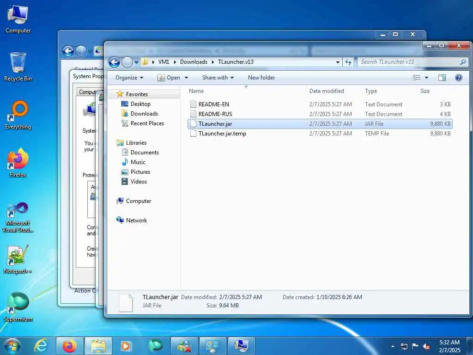Select the README-RUS file
The width and height of the screenshot is (473, 355).
pyautogui.click(x=320, y=114)
